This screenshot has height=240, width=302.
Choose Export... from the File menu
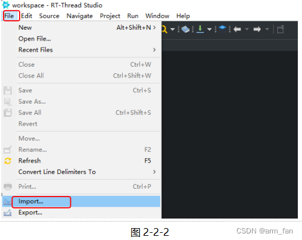81,213
